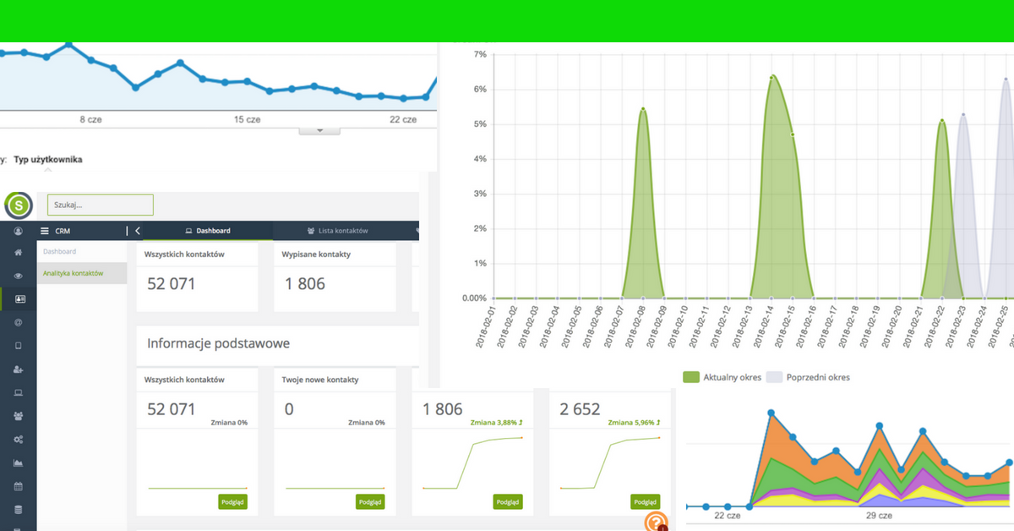Click the 15 cze axis label

[x=247, y=119]
